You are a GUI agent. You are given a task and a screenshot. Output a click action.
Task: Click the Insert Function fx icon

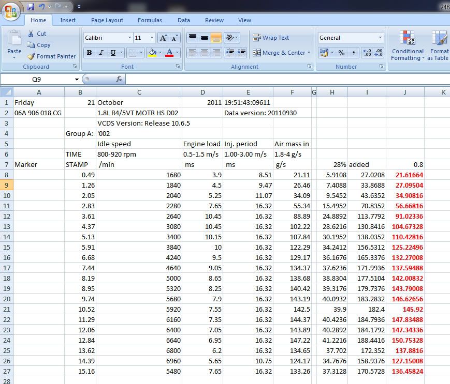pos(119,79)
